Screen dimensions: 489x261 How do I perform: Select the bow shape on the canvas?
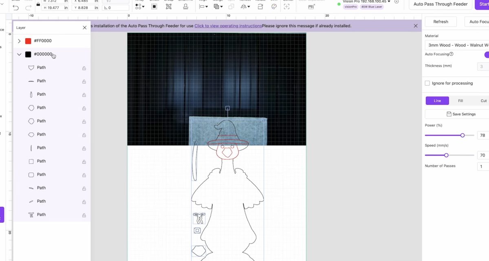(199, 218)
